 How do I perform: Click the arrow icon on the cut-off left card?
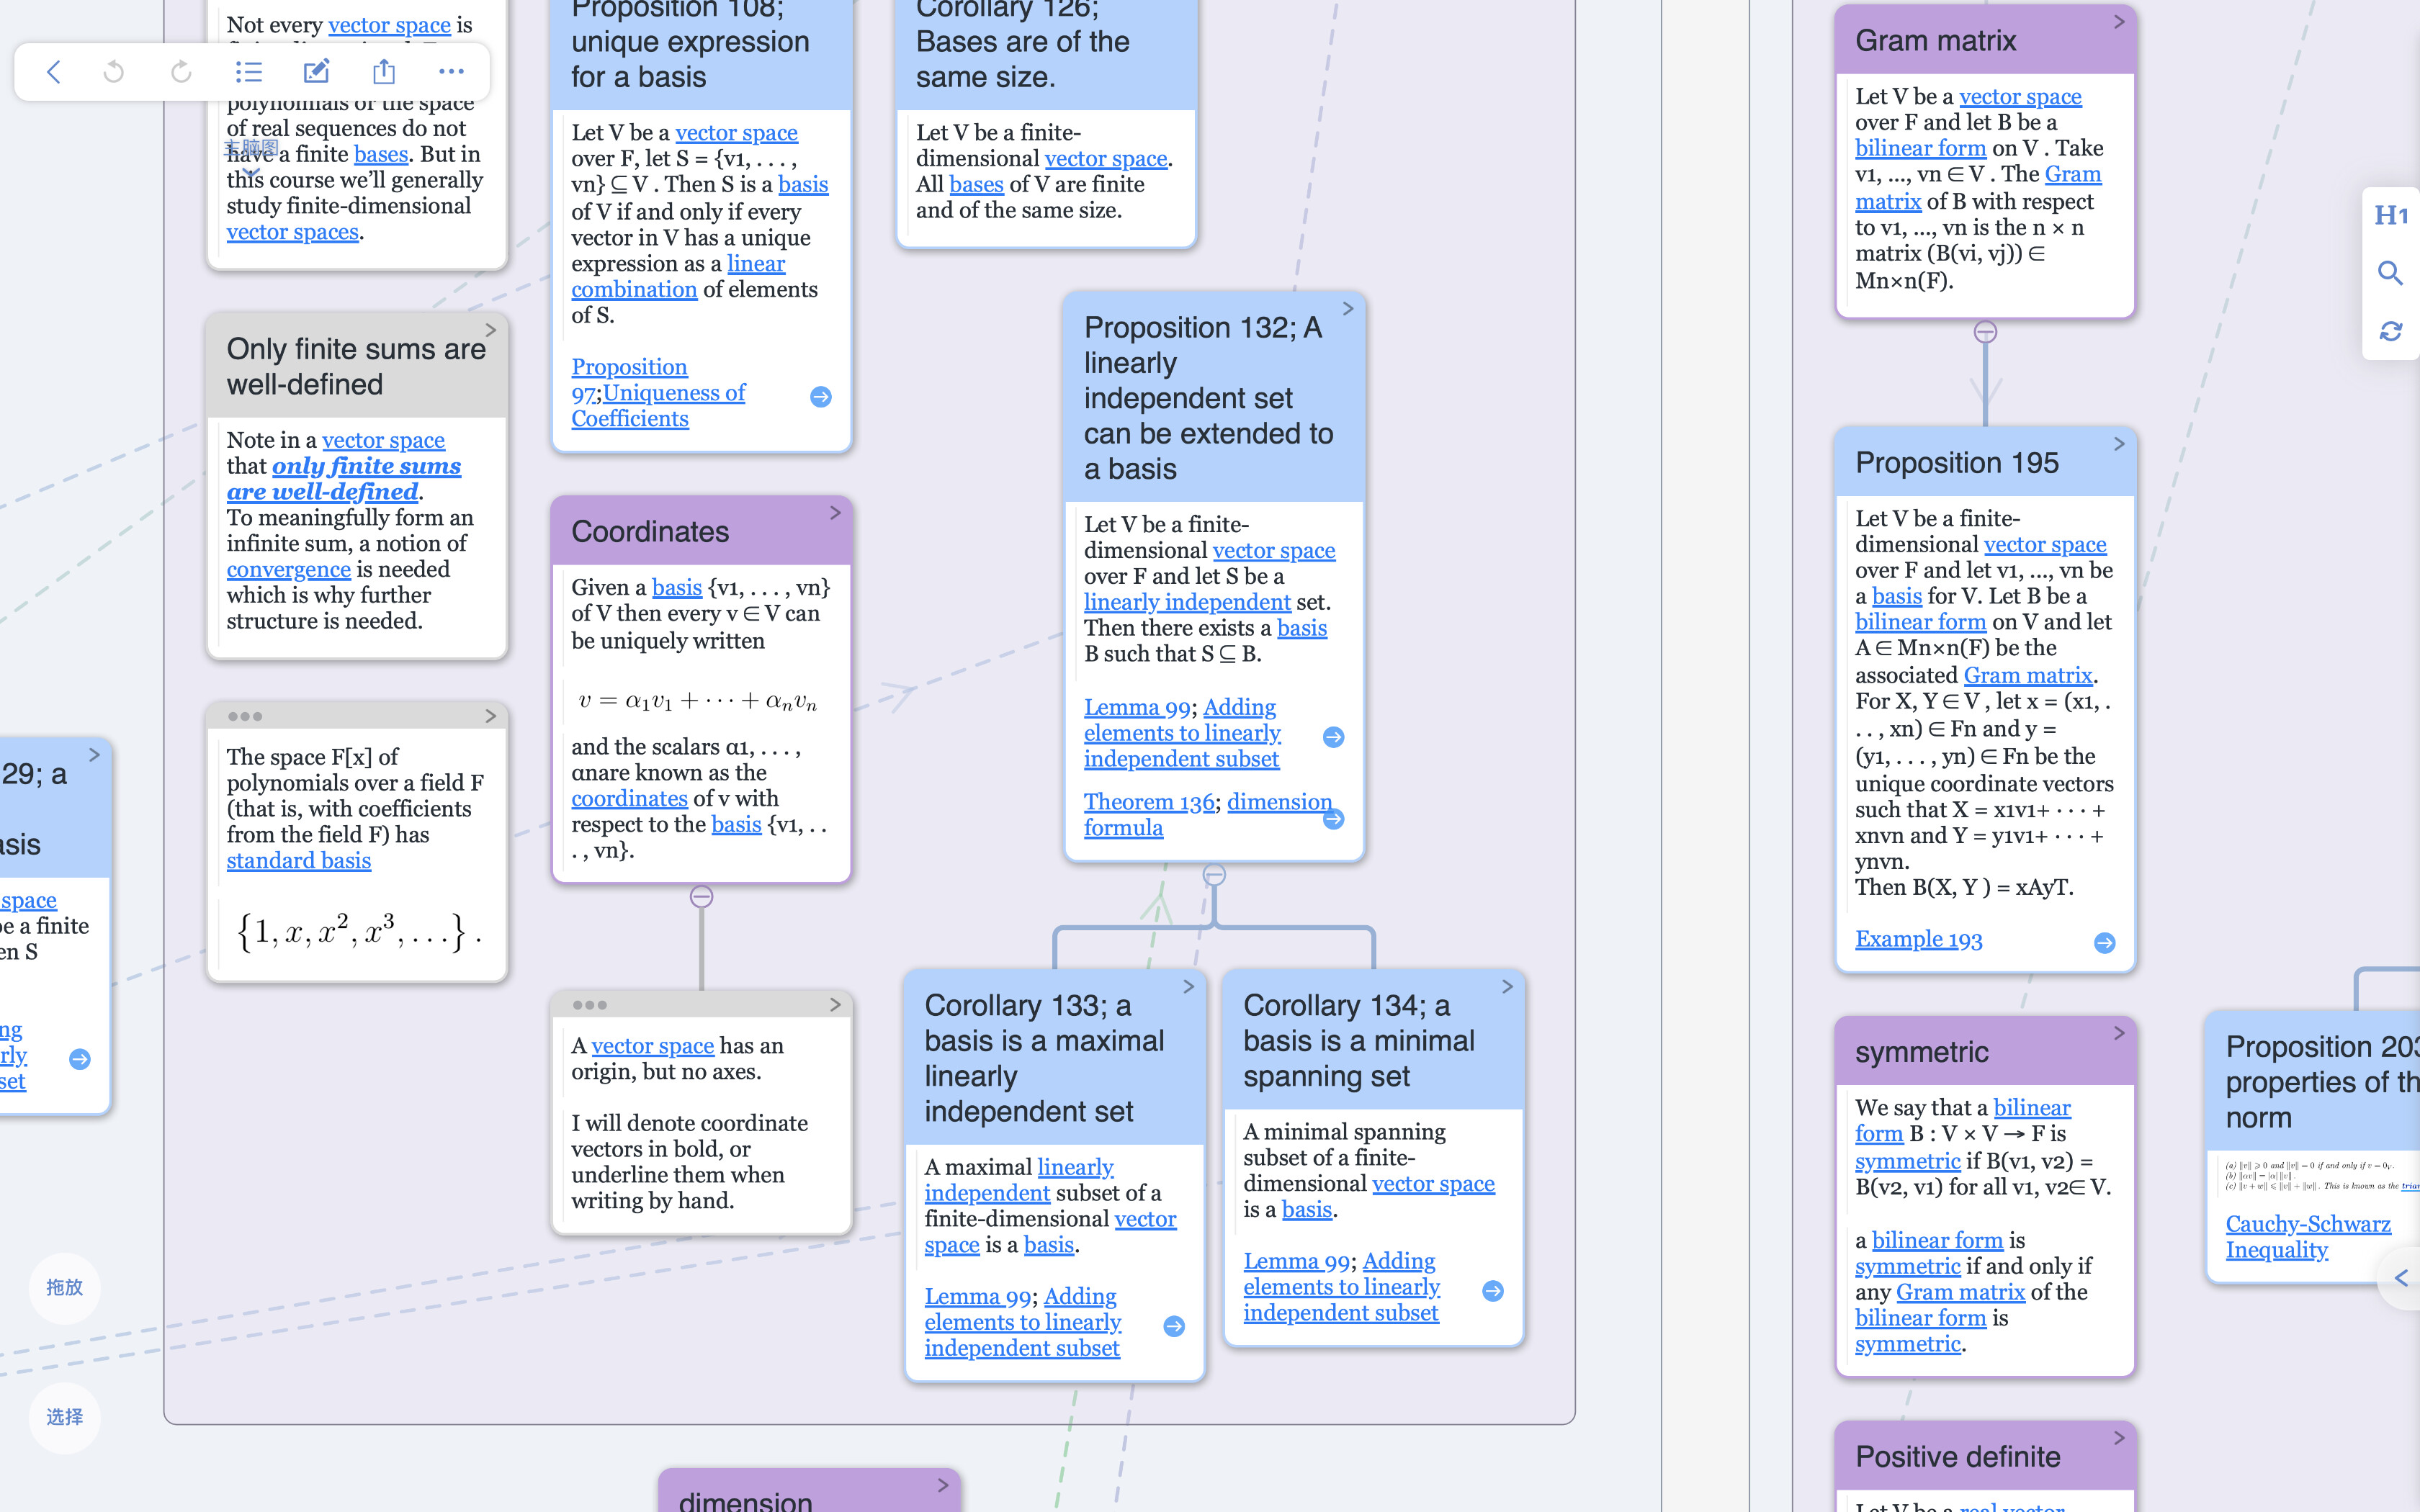[x=80, y=1059]
